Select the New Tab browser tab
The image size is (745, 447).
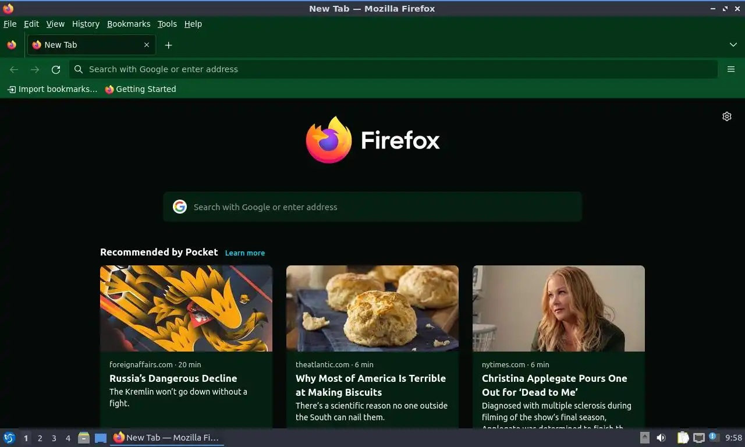pyautogui.click(x=90, y=45)
